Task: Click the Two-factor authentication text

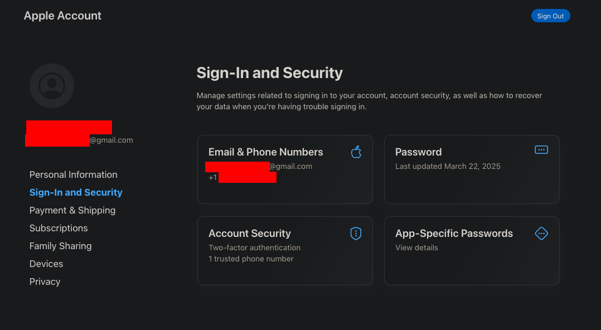Action: pos(254,247)
